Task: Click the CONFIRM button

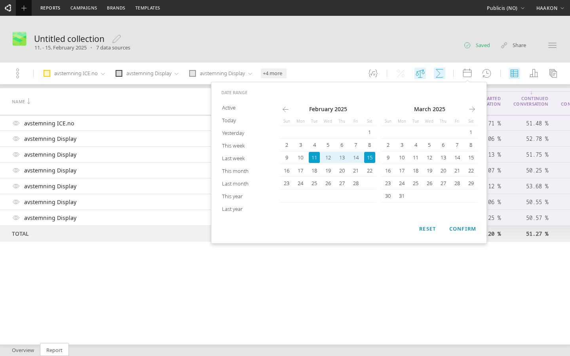Action: click(462, 229)
